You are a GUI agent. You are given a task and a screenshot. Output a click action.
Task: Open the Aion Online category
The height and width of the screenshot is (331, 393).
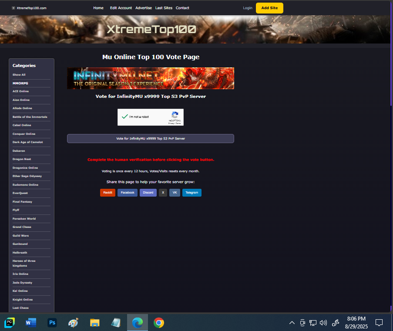[21, 100]
